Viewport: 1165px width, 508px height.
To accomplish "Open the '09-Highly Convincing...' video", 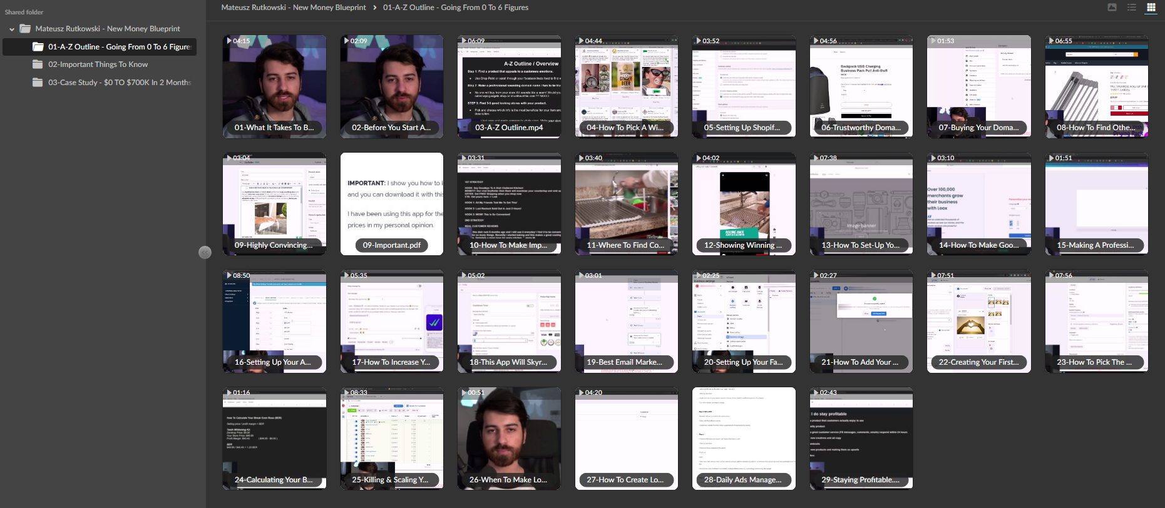I will 274,204.
